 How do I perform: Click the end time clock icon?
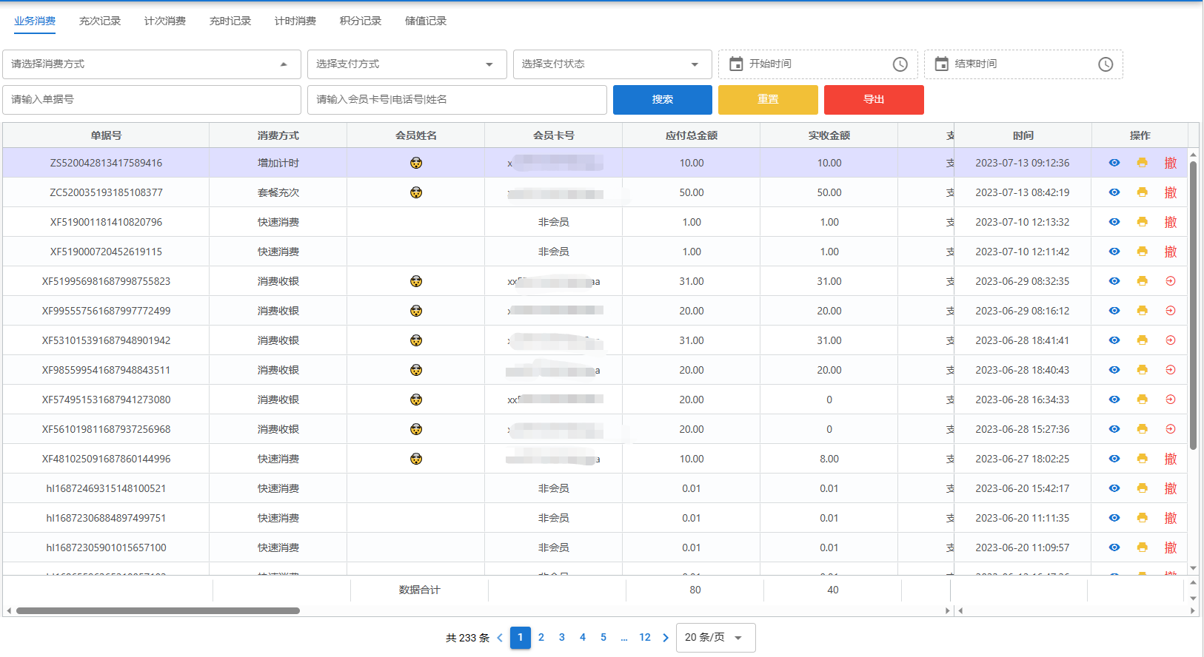[x=1106, y=64]
